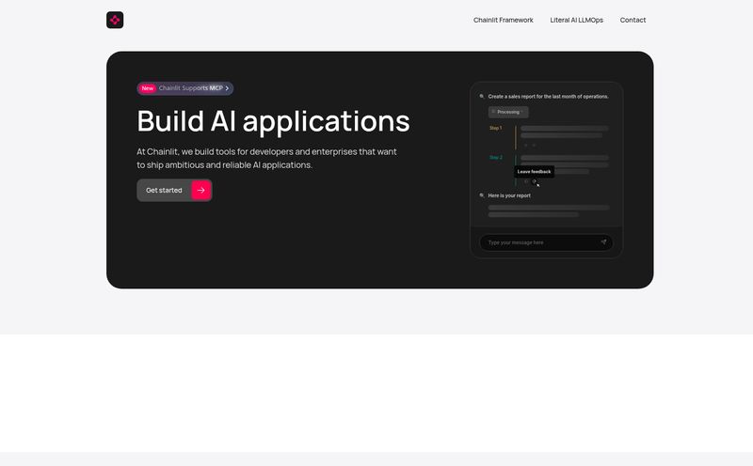The image size is (753, 466).
Task: Click the icon beside 'Create a sales report'
Action: click(482, 97)
